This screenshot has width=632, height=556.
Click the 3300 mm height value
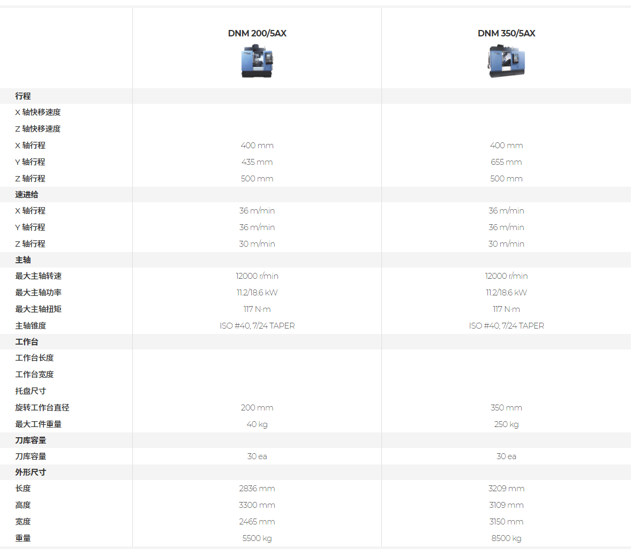[x=257, y=505]
